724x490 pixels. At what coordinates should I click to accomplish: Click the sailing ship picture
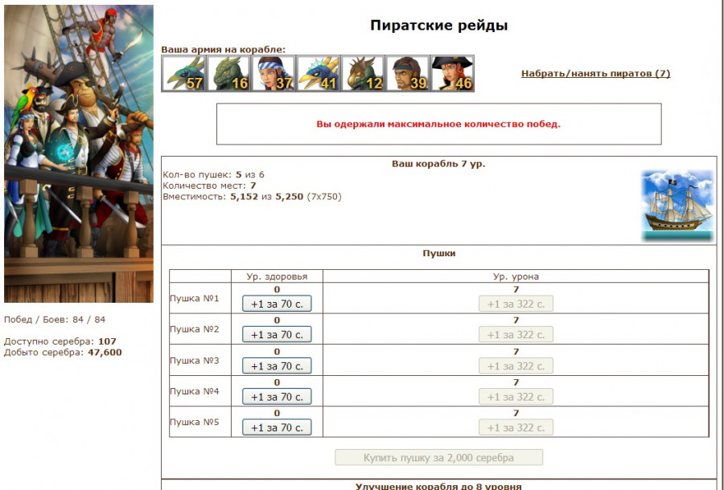pos(677,205)
